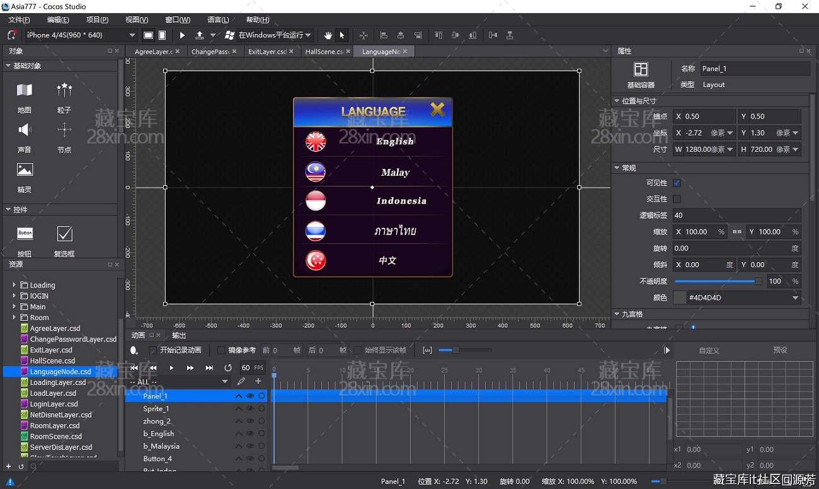Toggle eye visibility for b_English row
Image resolution: width=819 pixels, height=489 pixels.
[250, 434]
